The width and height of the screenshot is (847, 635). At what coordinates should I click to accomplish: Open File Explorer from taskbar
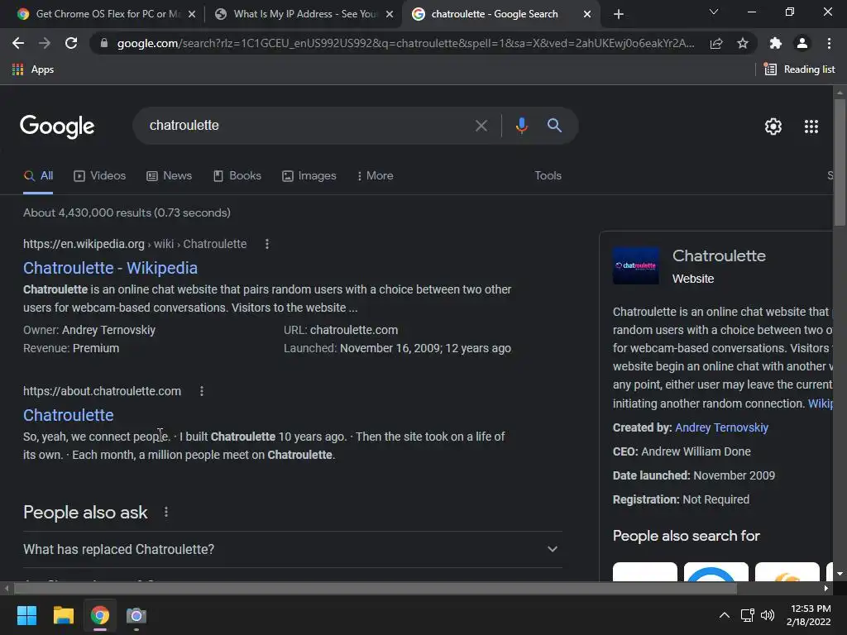click(63, 615)
